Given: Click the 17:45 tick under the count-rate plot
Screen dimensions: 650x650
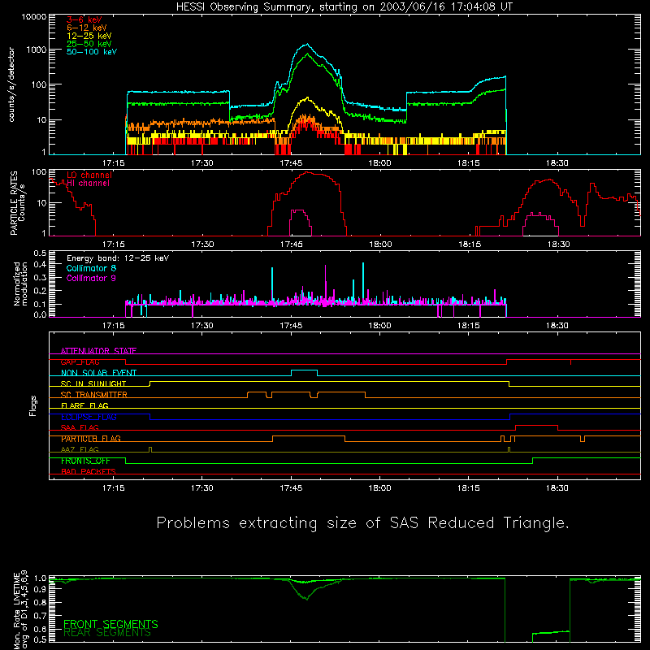Looking at the screenshot, I should 291,163.
